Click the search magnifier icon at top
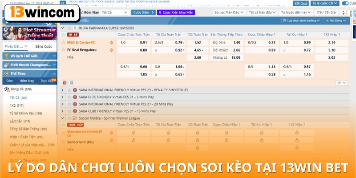Screen dimensions: 356x178 click(x=63, y=3)
